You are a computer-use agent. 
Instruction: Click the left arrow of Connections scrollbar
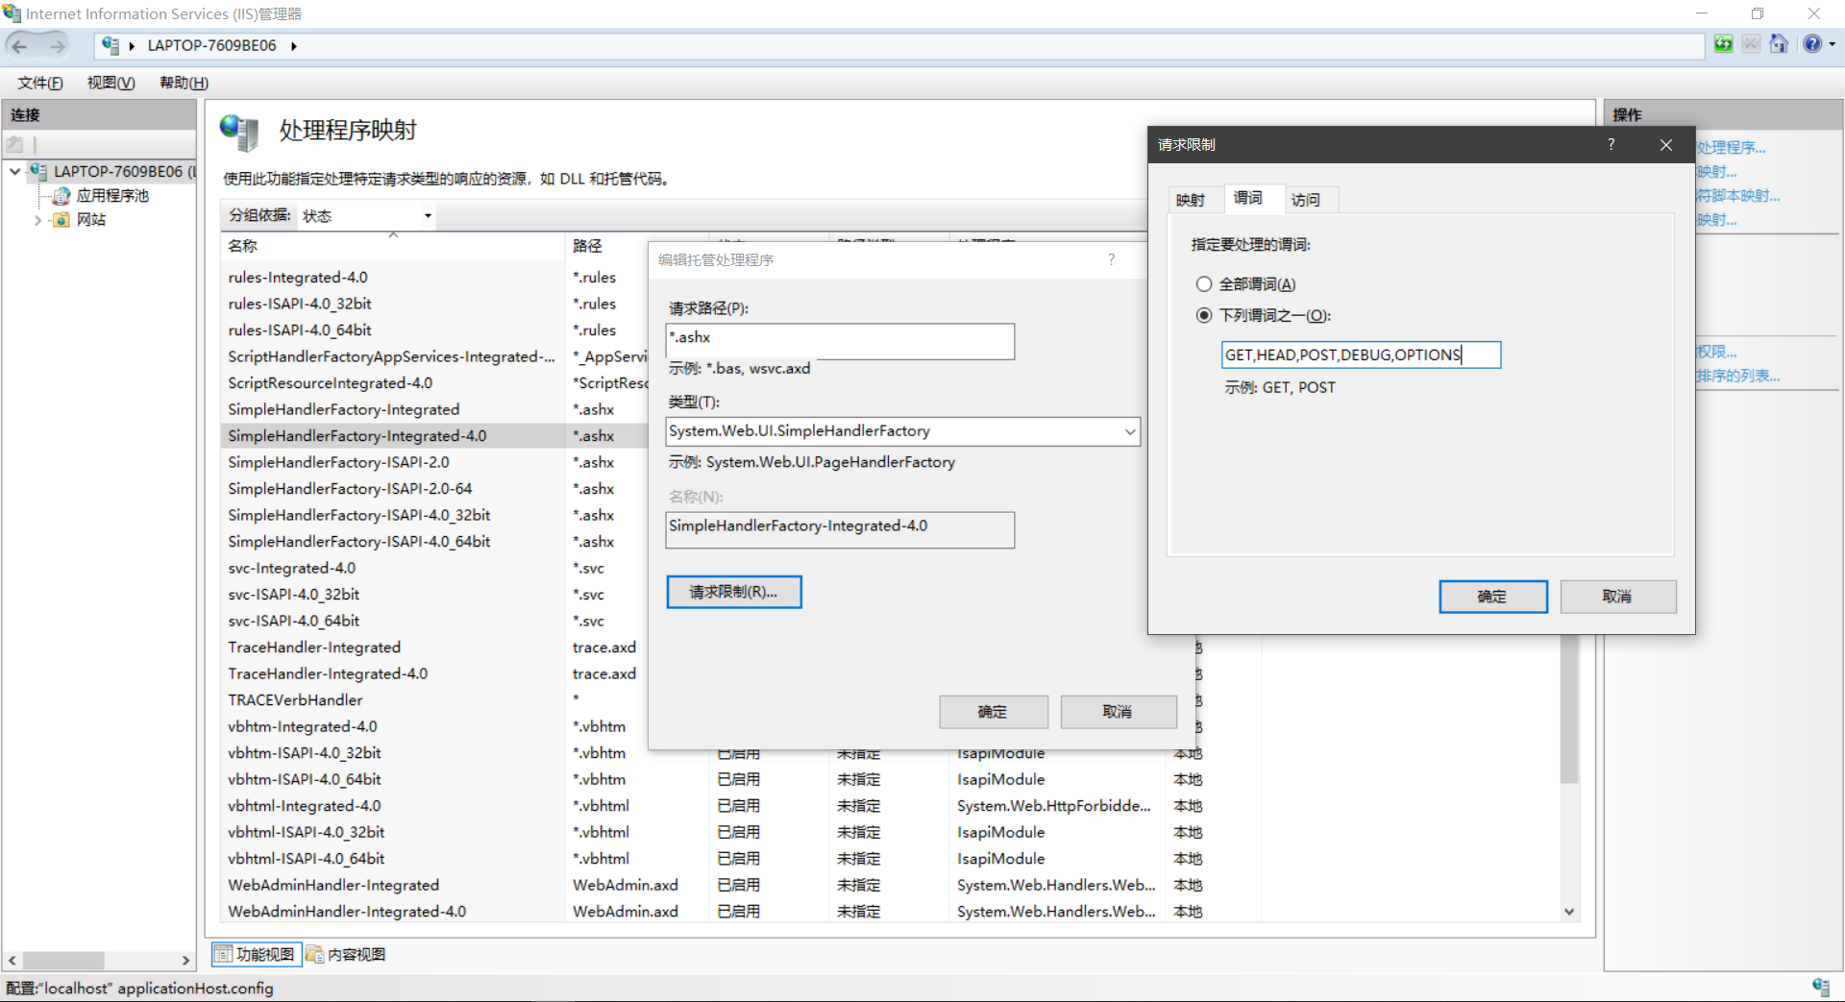[x=12, y=960]
